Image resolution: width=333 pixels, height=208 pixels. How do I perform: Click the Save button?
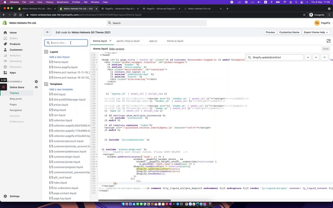tap(326, 49)
